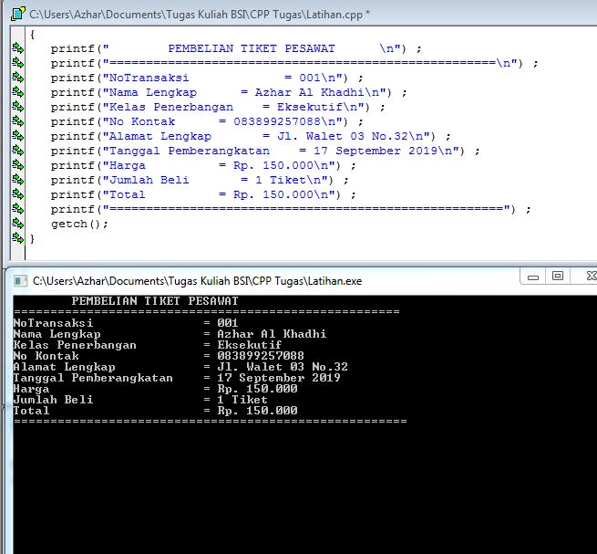597x554 pixels.
Task: Click 'Azhar Al Khadhi' in the code editor
Action: (x=309, y=92)
